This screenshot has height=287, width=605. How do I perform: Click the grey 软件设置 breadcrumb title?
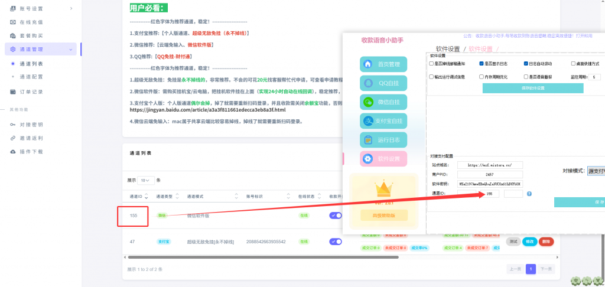pyautogui.click(x=448, y=49)
